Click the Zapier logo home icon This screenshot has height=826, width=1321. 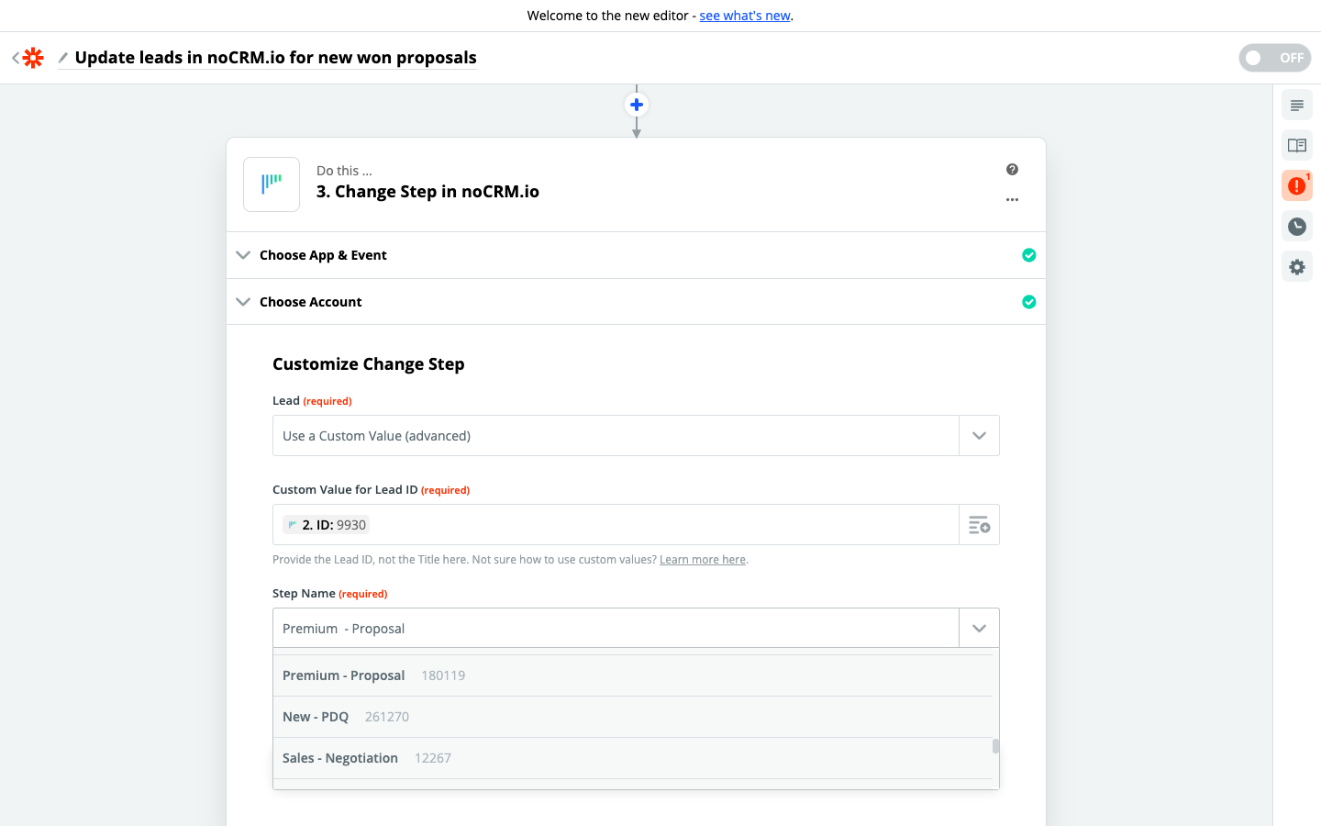pyautogui.click(x=33, y=58)
